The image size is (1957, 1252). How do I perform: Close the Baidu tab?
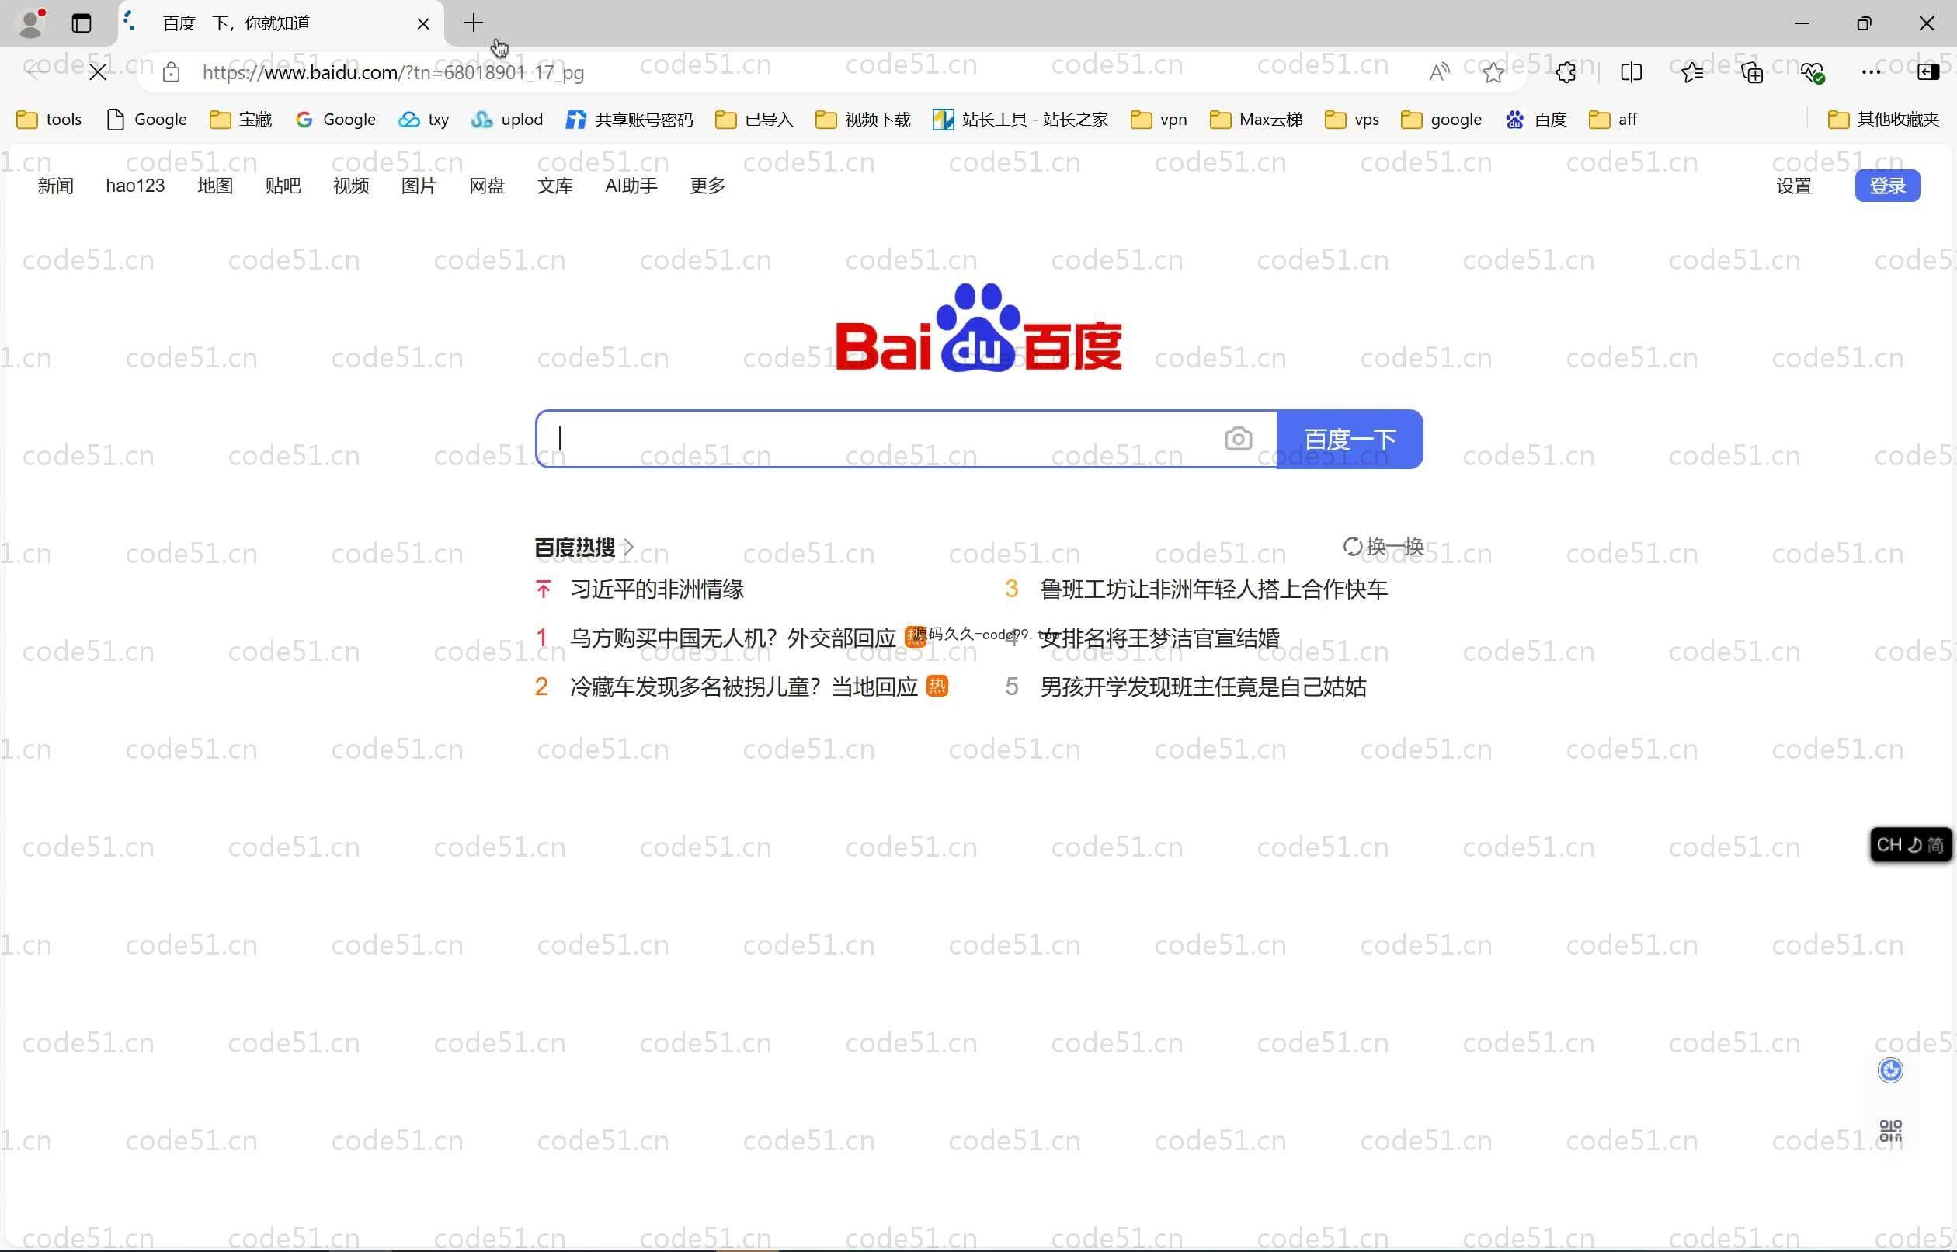(x=422, y=23)
